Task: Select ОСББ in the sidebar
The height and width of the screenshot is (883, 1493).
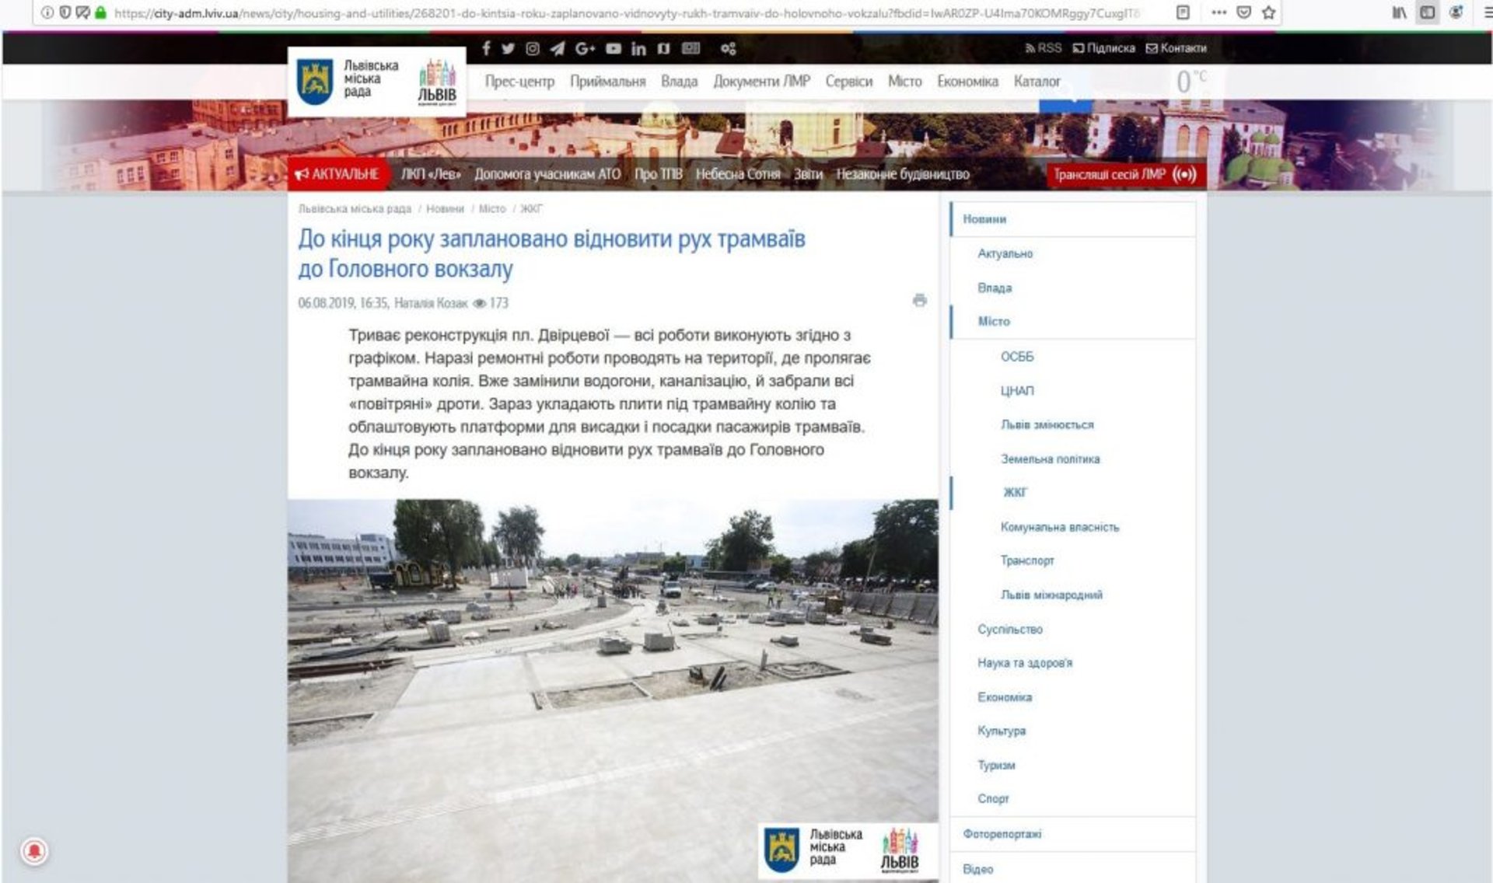Action: [x=1017, y=357]
